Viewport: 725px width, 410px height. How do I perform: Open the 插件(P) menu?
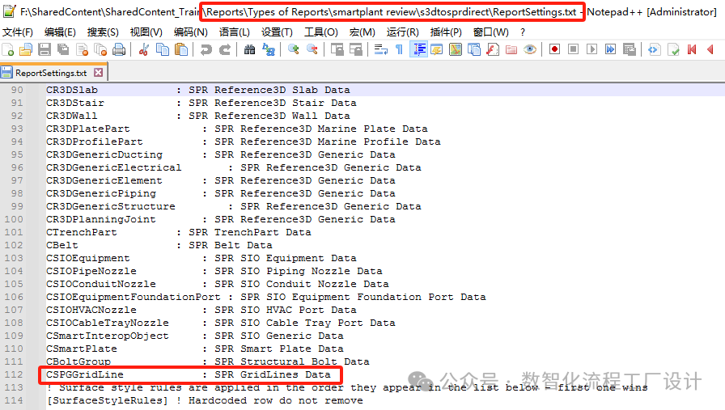coord(446,32)
